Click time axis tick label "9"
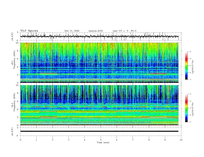The height and width of the screenshot is (157, 204). click(165, 140)
